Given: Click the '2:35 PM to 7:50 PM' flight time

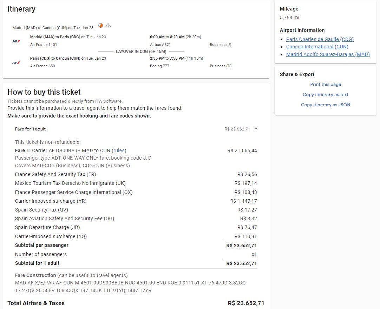Looking at the screenshot, I should click(167, 58).
